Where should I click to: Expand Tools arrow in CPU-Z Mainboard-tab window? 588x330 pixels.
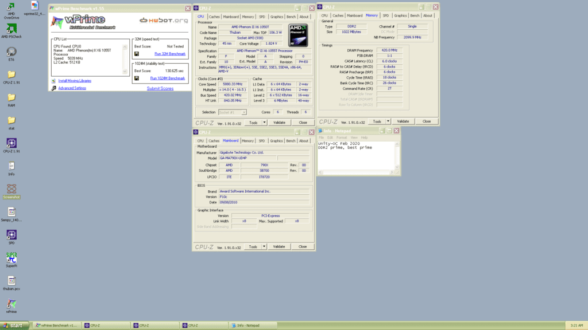coord(264,247)
